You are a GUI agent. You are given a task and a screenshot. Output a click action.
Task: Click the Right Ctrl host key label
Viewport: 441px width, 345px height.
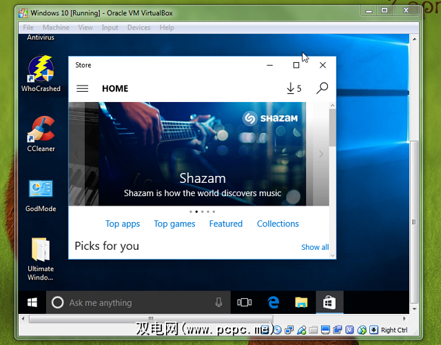click(x=394, y=330)
